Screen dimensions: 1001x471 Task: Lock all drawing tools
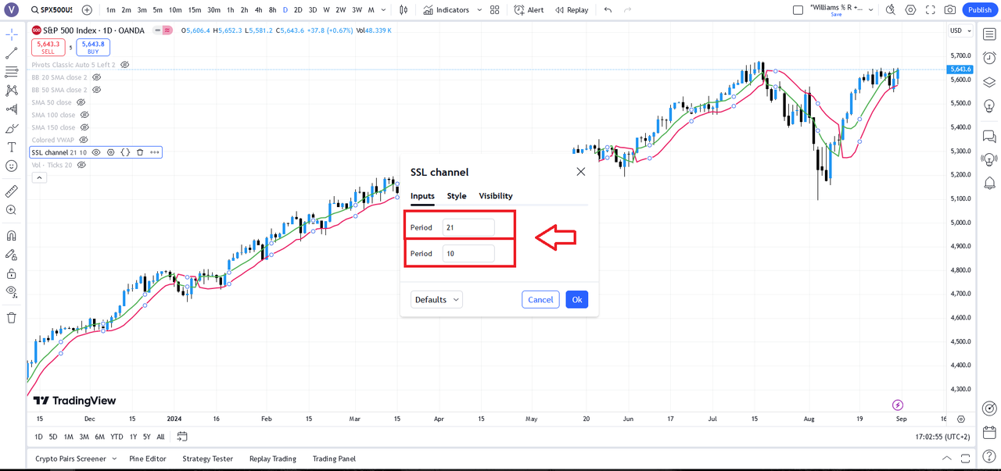coord(12,273)
